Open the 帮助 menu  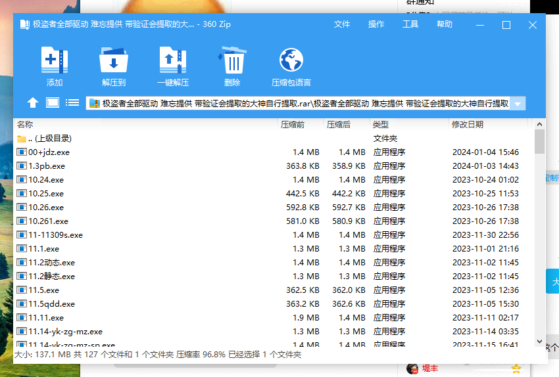(x=445, y=24)
